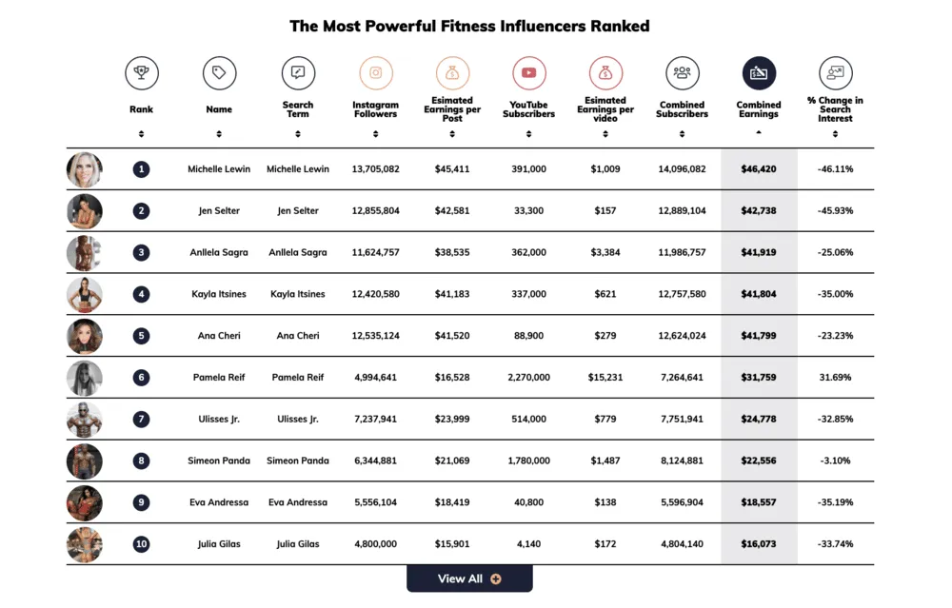Select the Estimated Earnings per Post money icon
The height and width of the screenshot is (608, 952).
(452, 72)
